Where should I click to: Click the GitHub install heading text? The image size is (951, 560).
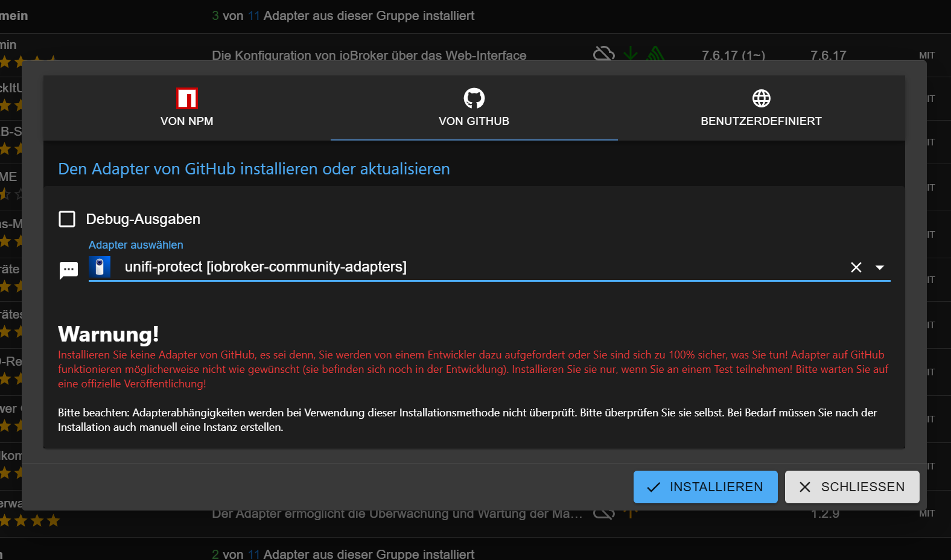(x=254, y=169)
